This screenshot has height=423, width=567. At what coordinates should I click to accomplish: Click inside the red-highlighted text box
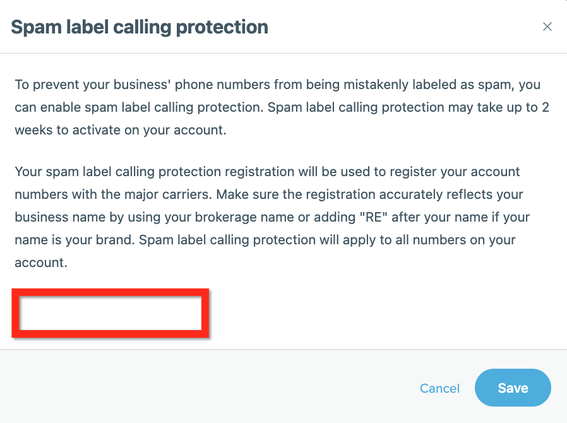click(110, 313)
